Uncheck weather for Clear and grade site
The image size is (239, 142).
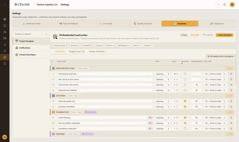coord(185,101)
